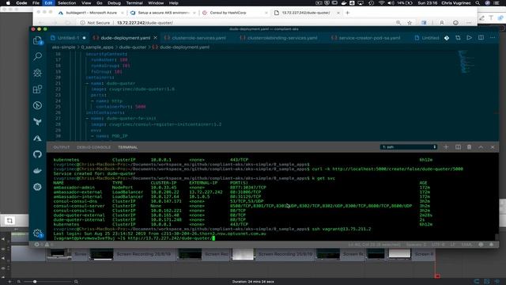Click the crop tool icon in recorder
506x285 pixels.
(9, 221)
